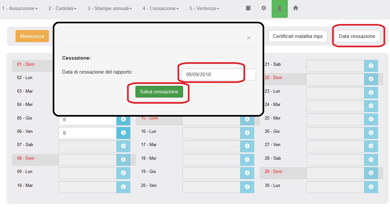Click the cessation date input field
The width and height of the screenshot is (390, 207).
(218, 75)
